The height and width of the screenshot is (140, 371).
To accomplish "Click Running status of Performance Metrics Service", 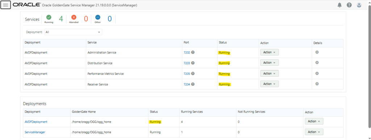I will 224,74.
